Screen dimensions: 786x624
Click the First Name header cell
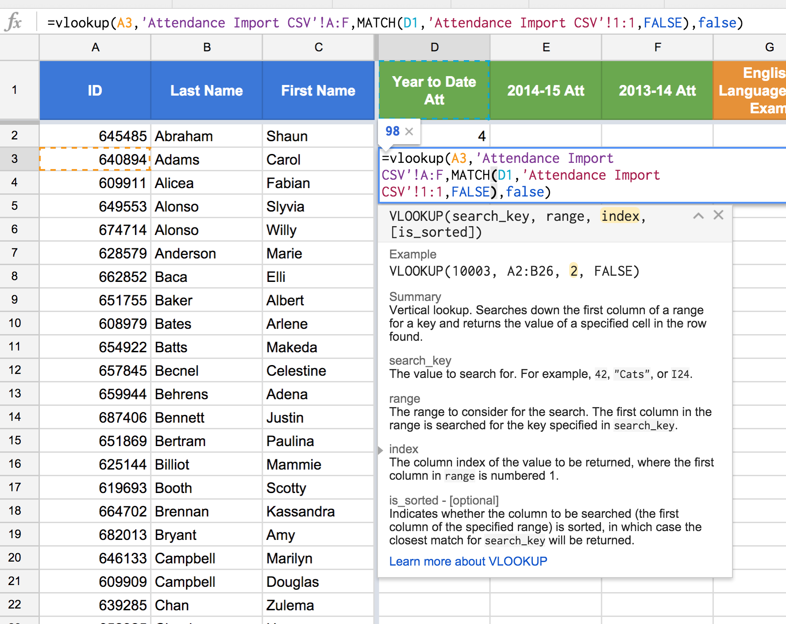point(318,90)
